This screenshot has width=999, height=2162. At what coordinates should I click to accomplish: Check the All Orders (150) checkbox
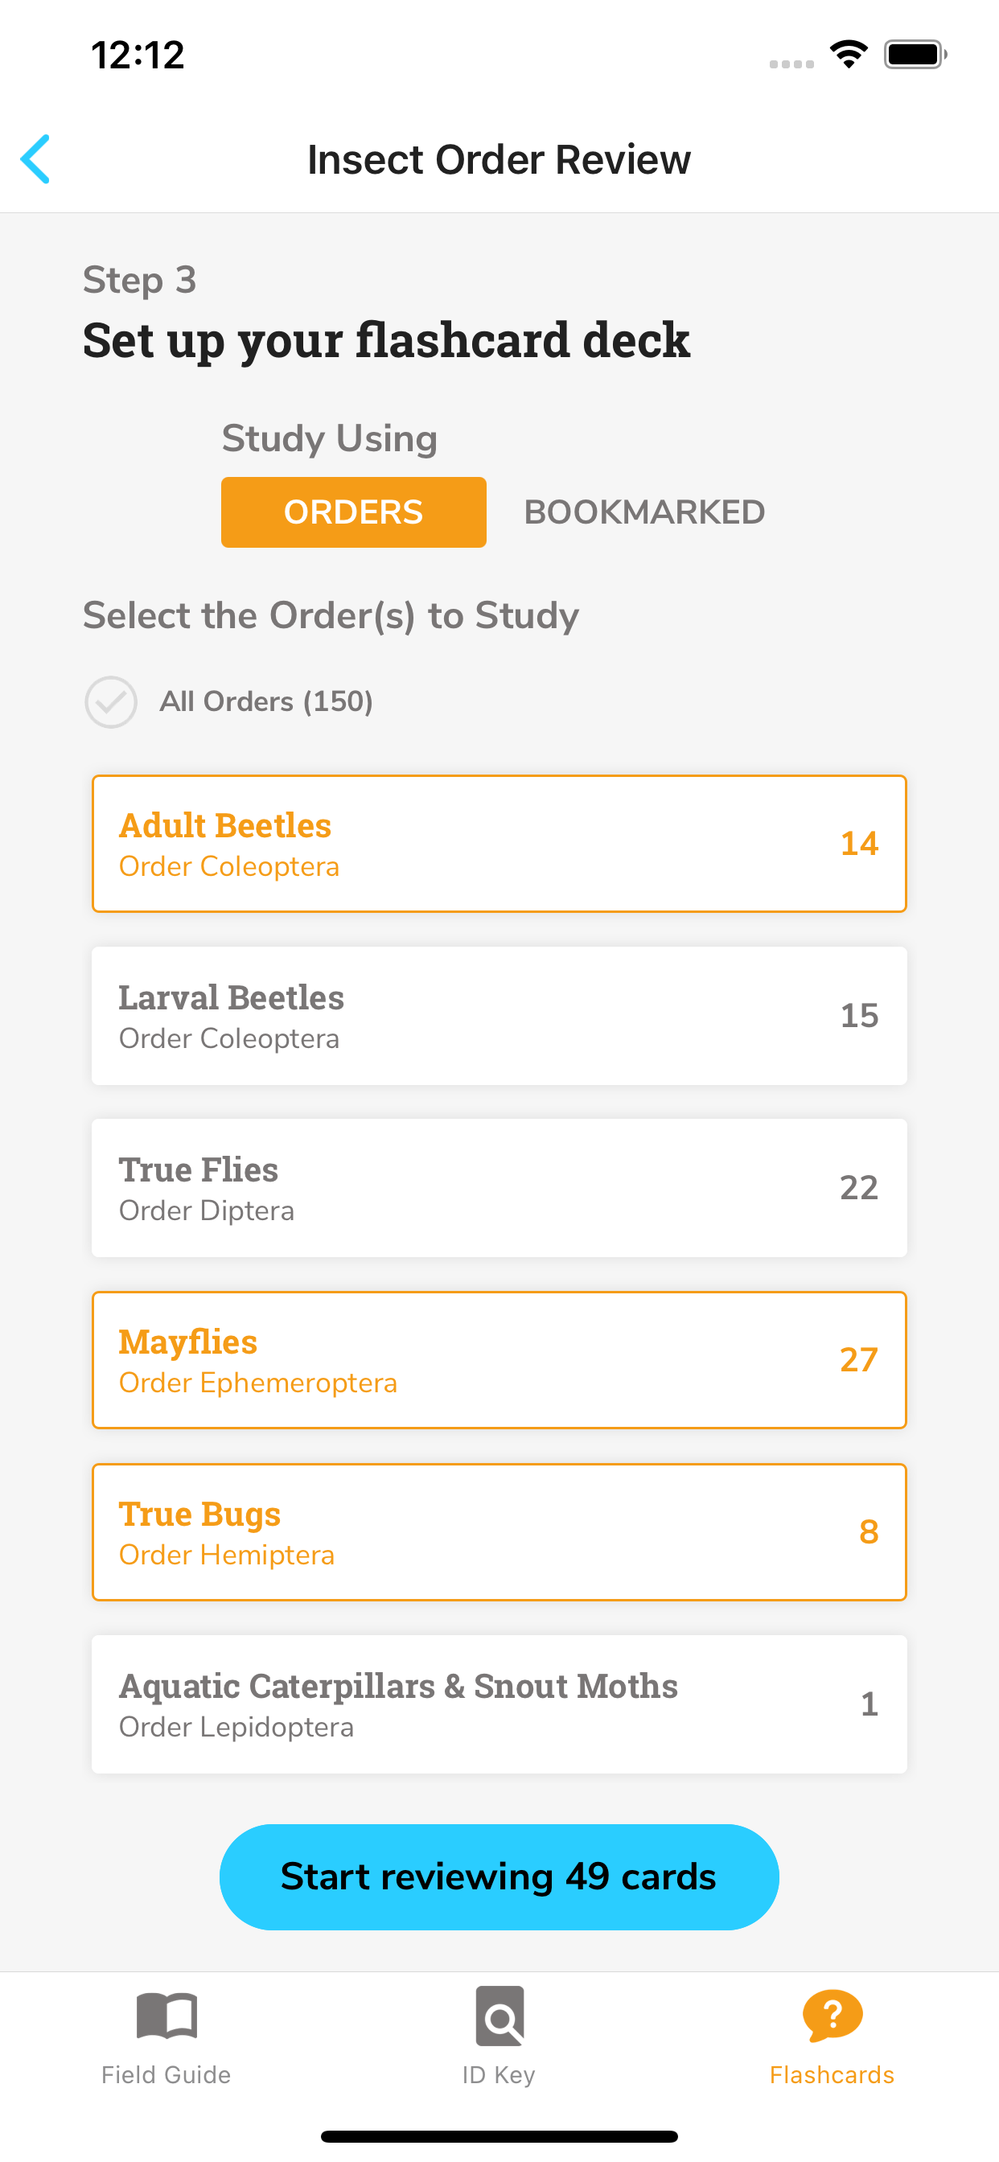[111, 701]
